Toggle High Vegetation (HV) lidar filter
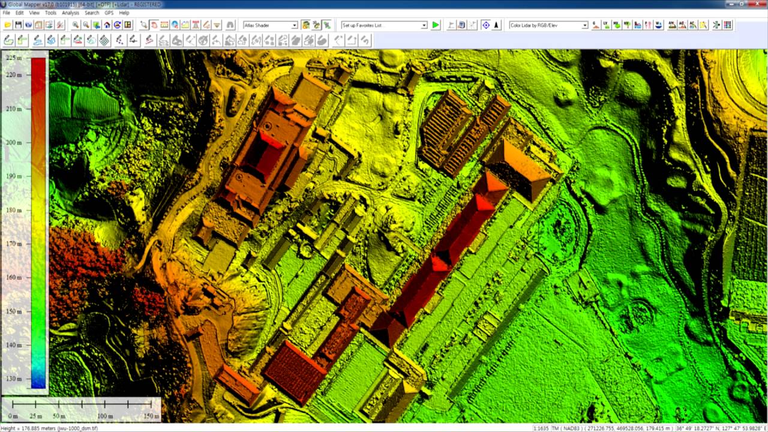The image size is (768, 432). pos(627,25)
